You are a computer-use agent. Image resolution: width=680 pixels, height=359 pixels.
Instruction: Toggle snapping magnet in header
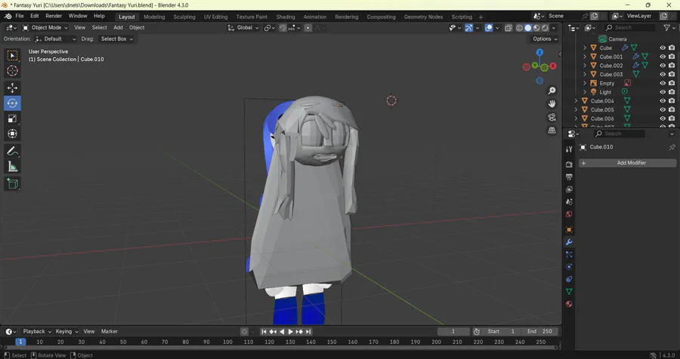tap(283, 28)
